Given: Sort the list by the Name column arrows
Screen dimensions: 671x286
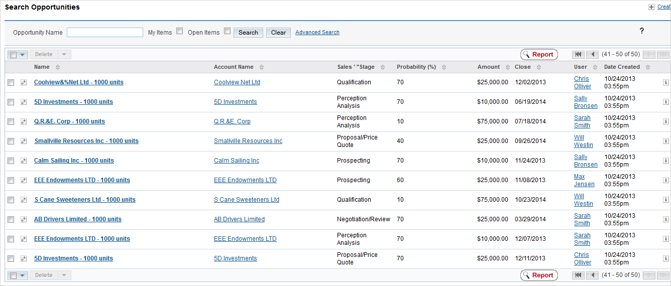Looking at the screenshot, I should click(57, 67).
